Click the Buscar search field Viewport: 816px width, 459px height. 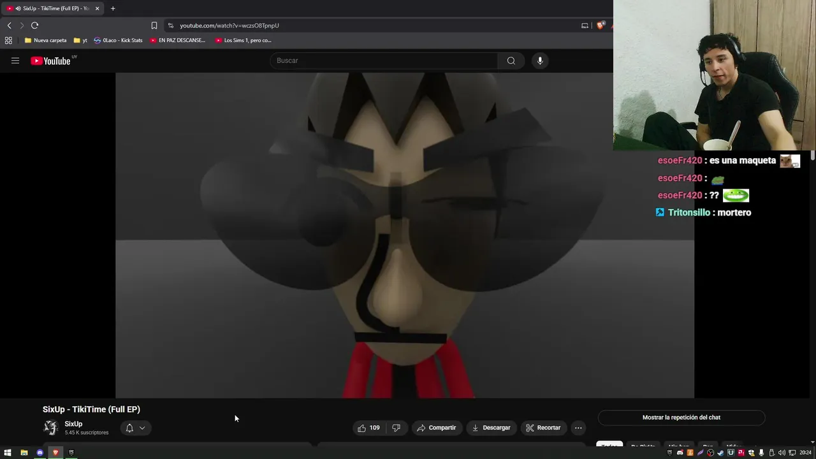(384, 61)
